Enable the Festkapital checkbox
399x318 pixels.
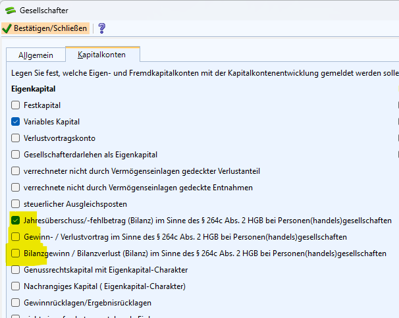[x=16, y=105]
